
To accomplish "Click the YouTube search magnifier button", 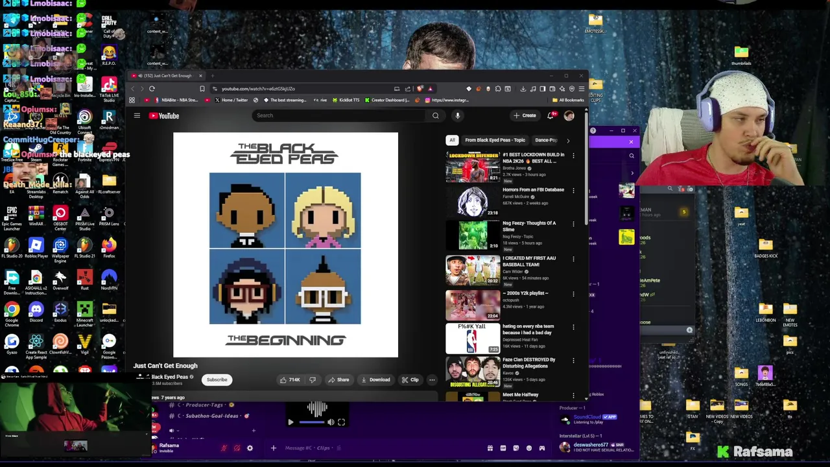I will (435, 115).
